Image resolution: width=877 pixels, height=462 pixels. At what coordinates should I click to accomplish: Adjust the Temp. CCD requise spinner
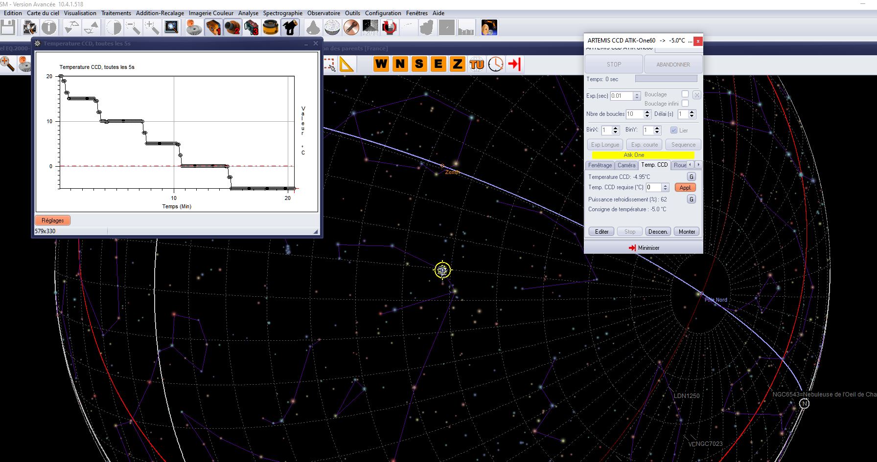click(x=665, y=187)
